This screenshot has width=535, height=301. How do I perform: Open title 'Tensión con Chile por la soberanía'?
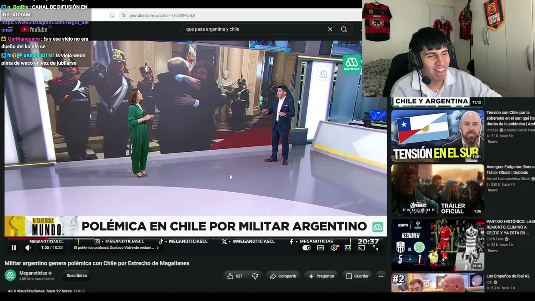[510, 118]
